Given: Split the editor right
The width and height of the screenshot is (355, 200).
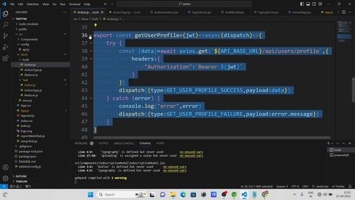Looking at the screenshot, I should click(x=344, y=12).
